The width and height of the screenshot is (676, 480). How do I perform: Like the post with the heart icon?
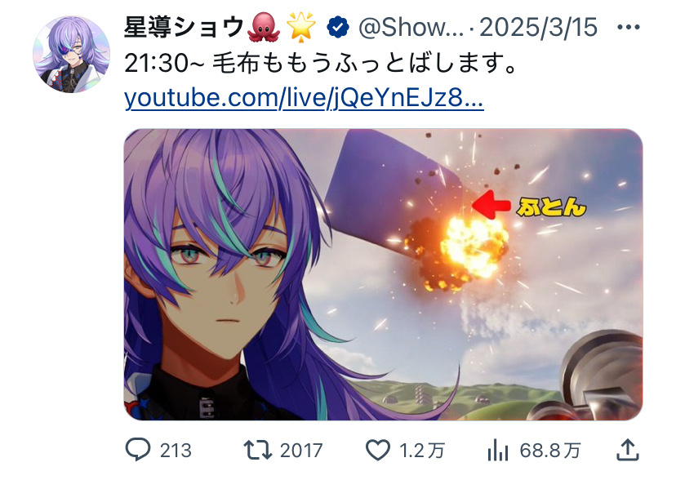coord(378,450)
